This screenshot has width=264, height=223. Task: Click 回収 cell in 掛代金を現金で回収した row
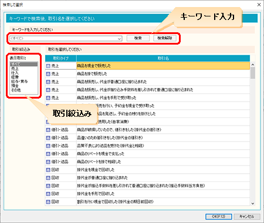pyautogui.click(x=61, y=170)
